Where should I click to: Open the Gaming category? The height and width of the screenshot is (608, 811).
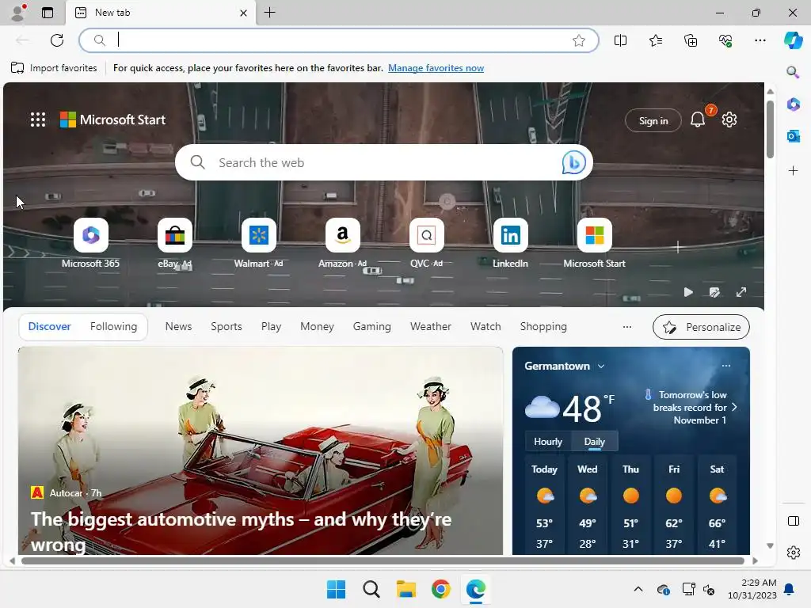point(372,327)
